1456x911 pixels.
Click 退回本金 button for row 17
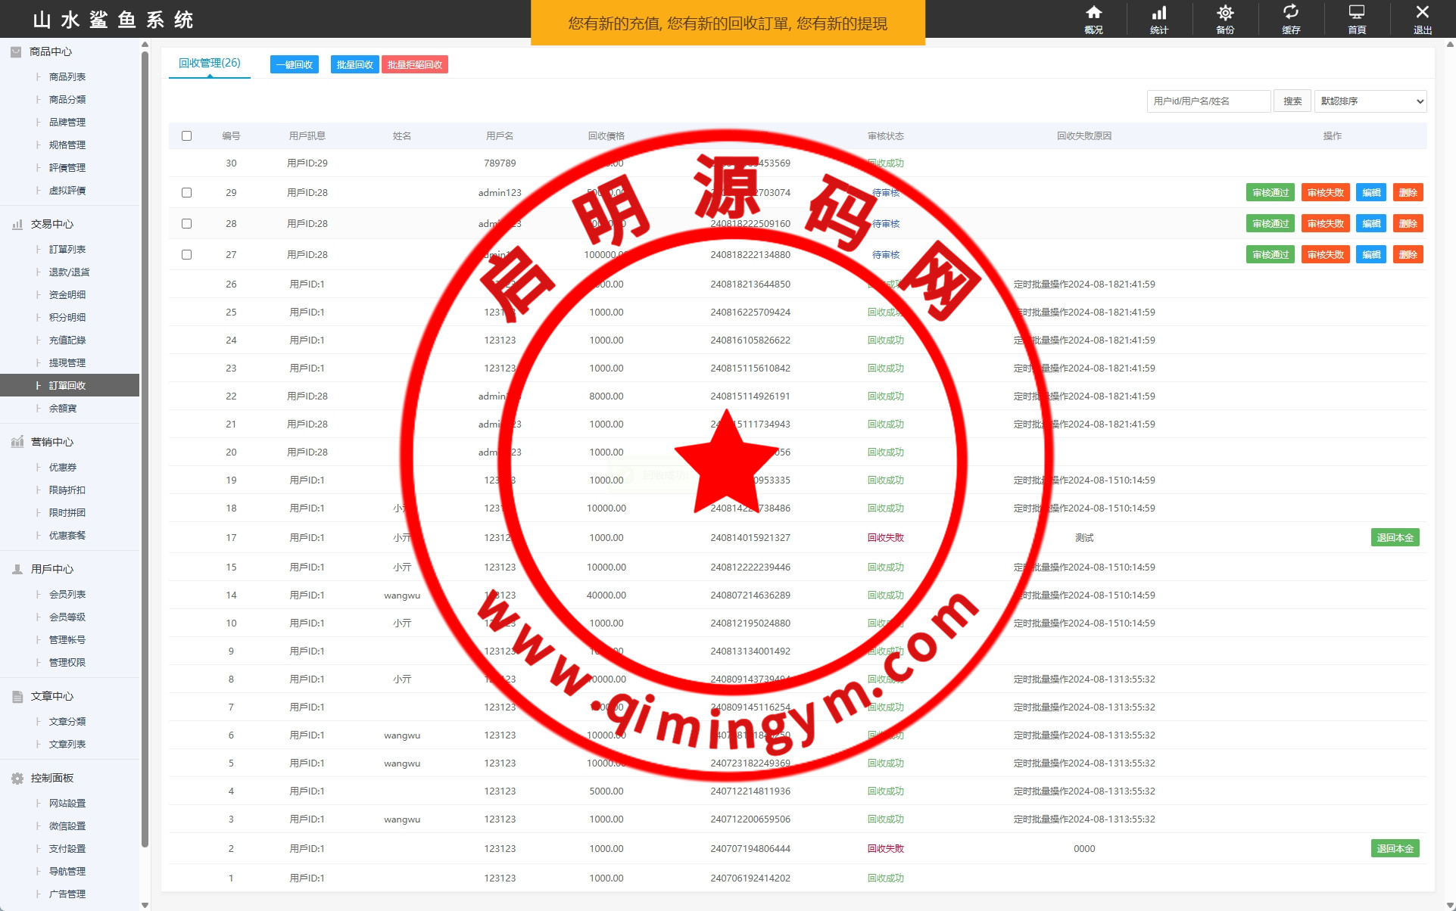pos(1395,538)
